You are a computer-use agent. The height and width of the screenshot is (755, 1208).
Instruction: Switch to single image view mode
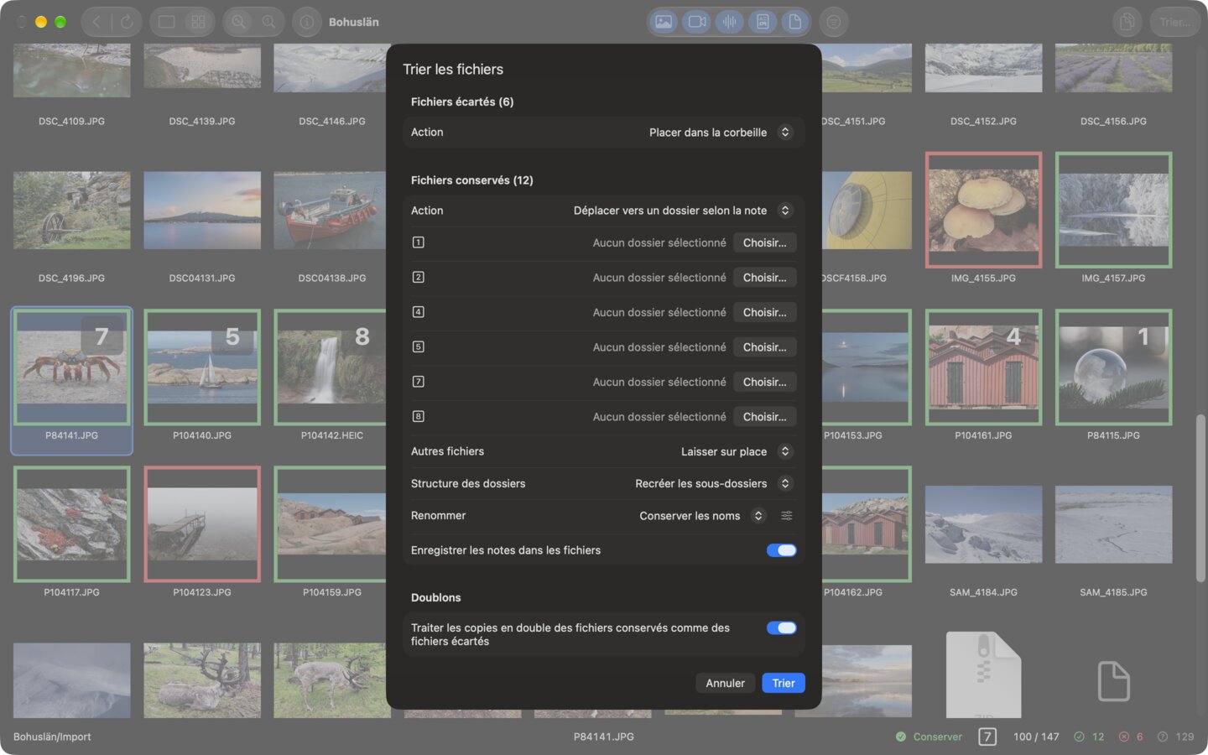167,22
